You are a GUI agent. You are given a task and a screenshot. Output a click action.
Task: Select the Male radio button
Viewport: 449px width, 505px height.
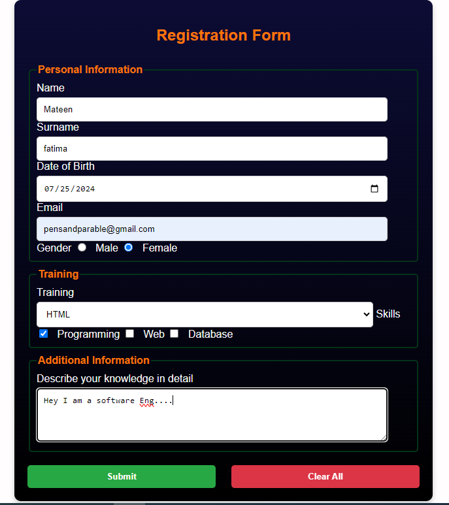pyautogui.click(x=82, y=248)
